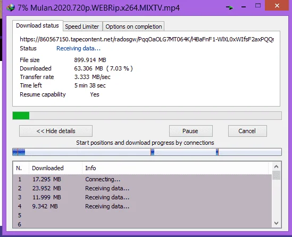Click the connections progress segment bar
Viewport: 292px width, 237px height.
pyautogui.click(x=147, y=152)
